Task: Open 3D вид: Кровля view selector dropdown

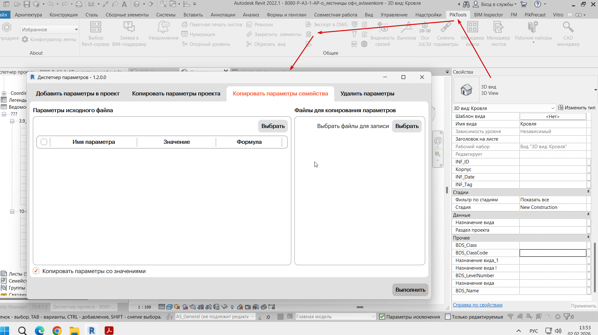Action: click(x=504, y=108)
